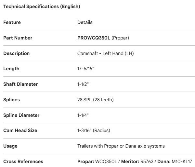The height and width of the screenshot is (167, 195).
Task: Click the Spline Diameter row label
Action: (21, 115)
